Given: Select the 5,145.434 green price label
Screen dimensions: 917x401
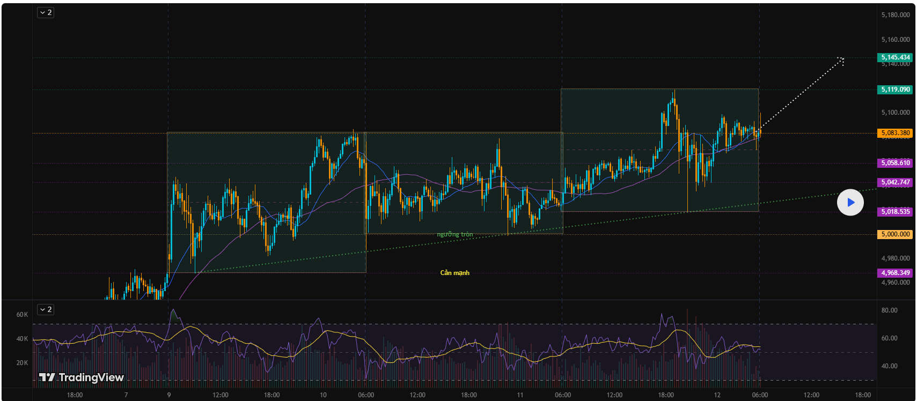Looking at the screenshot, I should (x=895, y=57).
